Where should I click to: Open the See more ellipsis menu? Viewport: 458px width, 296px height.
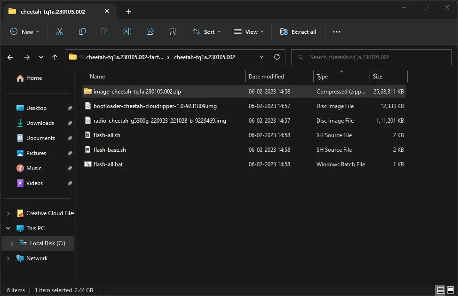tap(336, 32)
